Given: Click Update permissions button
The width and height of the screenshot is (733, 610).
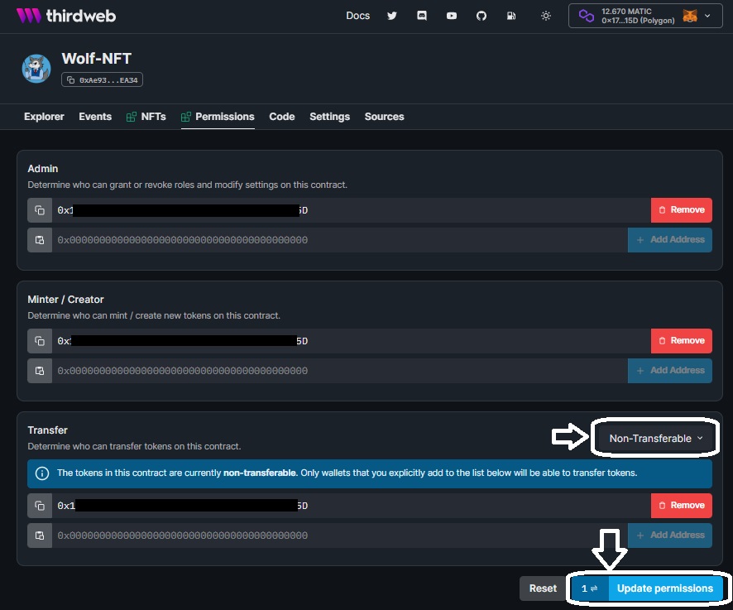Looking at the screenshot, I should [665, 588].
